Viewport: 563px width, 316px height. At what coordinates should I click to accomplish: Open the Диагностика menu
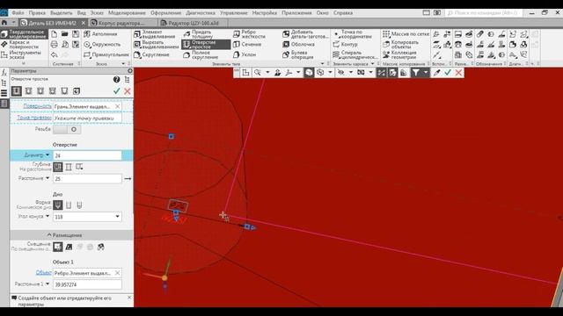point(201,13)
